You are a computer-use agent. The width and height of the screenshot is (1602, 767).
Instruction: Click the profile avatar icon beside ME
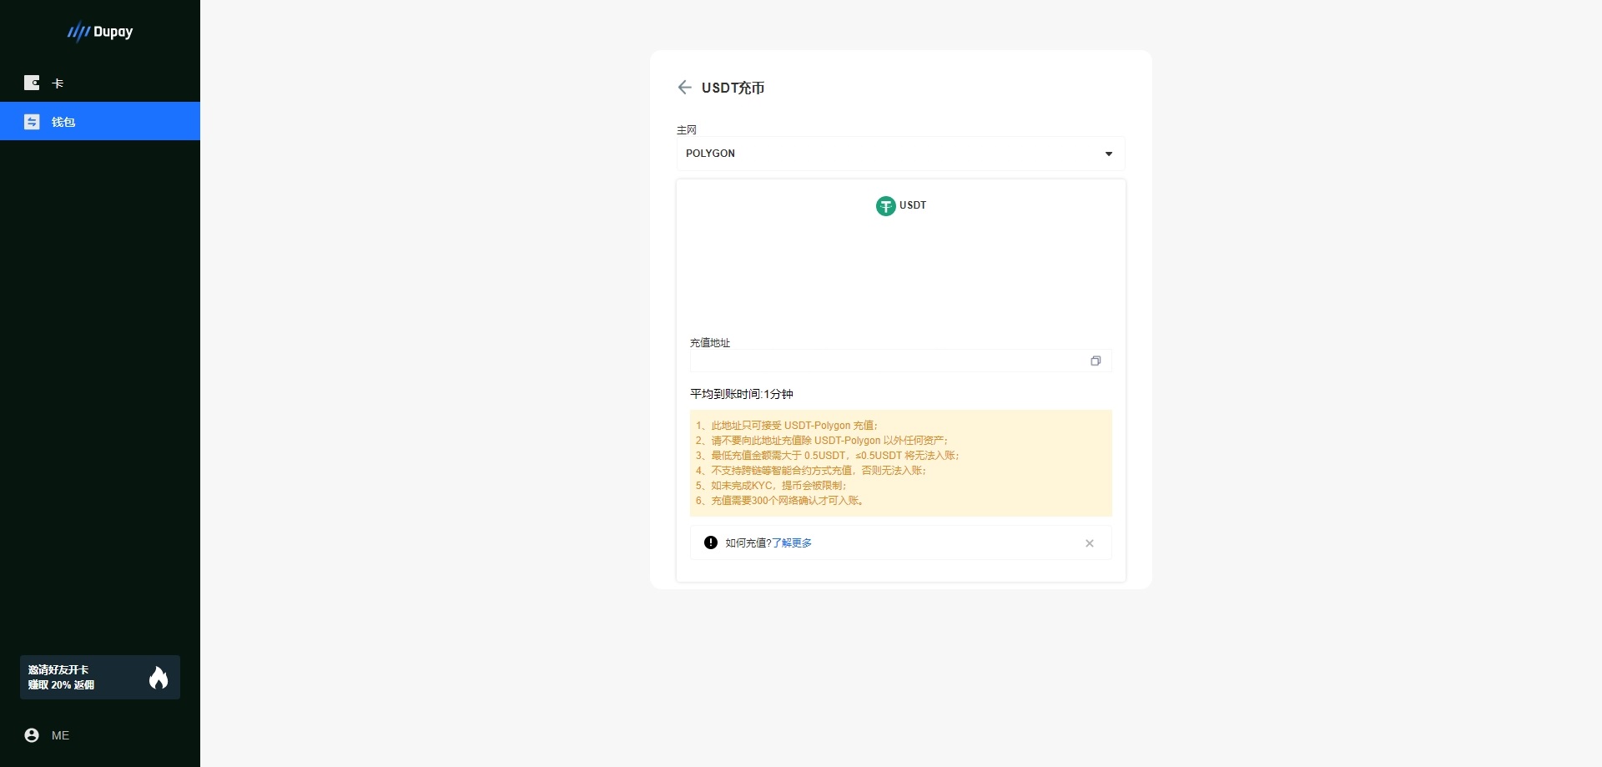click(x=32, y=735)
